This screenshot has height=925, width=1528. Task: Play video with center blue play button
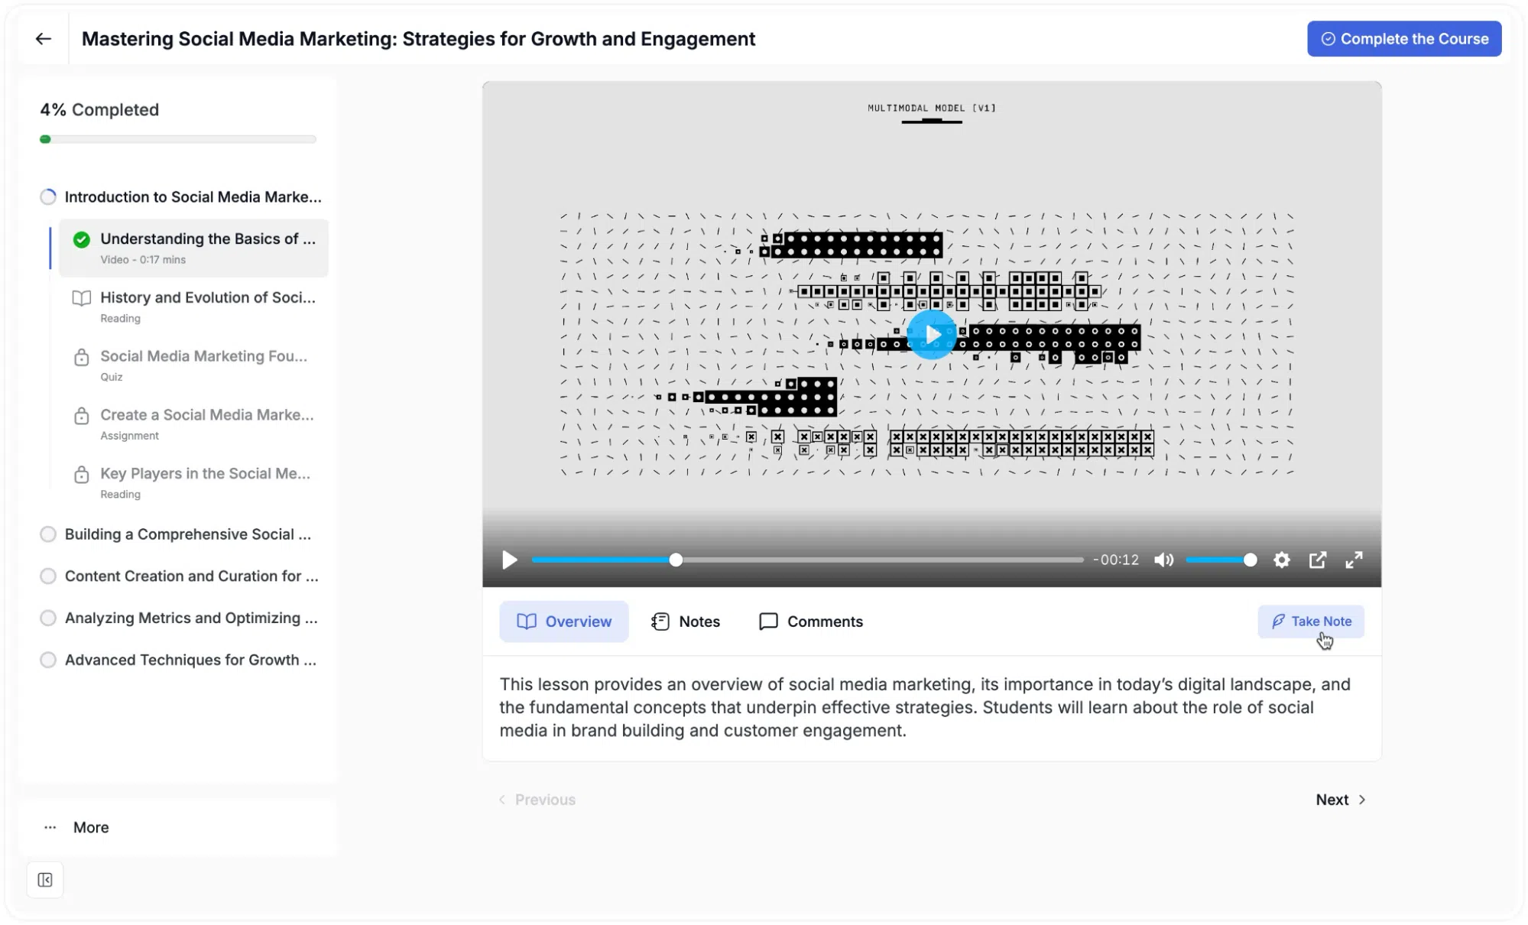pyautogui.click(x=932, y=334)
